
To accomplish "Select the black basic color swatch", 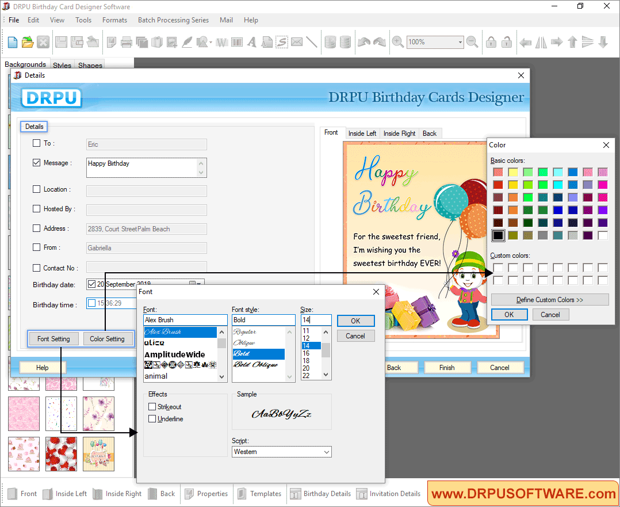I will tap(498, 235).
